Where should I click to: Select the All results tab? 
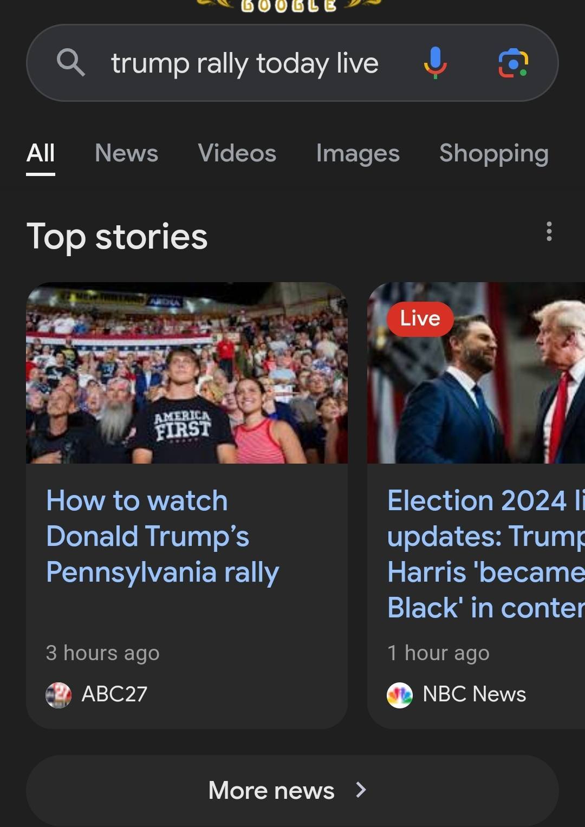(x=41, y=153)
